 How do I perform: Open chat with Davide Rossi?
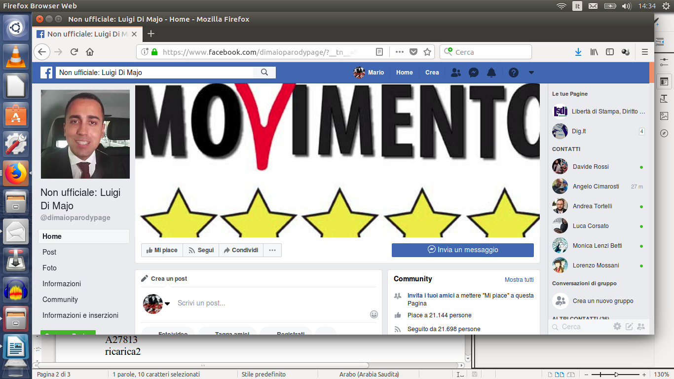(x=598, y=167)
